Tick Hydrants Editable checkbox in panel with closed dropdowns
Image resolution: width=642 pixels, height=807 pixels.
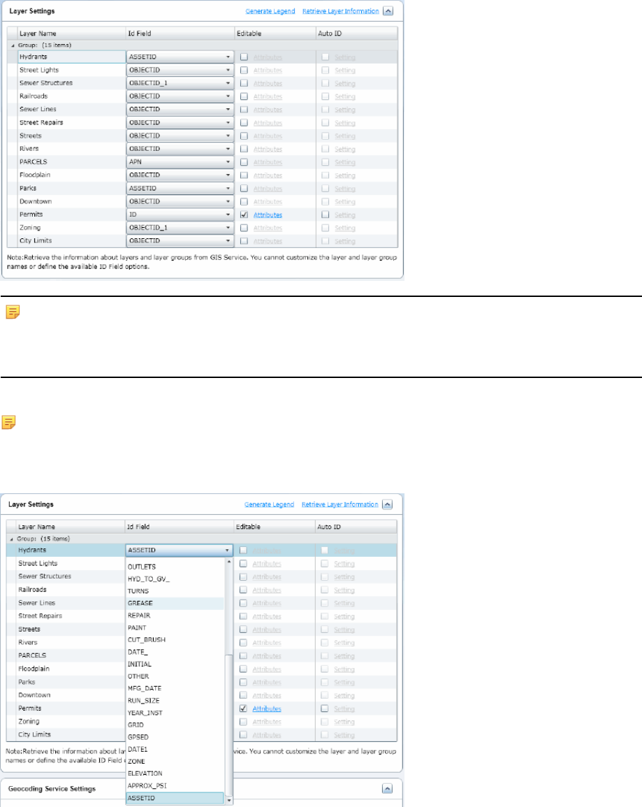click(x=244, y=57)
